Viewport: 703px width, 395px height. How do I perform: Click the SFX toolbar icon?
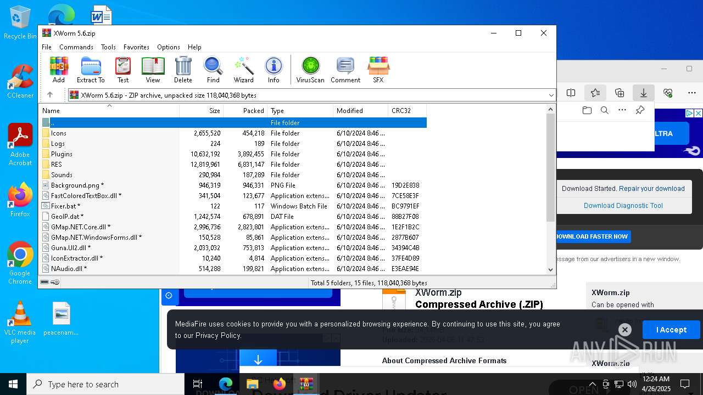(x=378, y=70)
